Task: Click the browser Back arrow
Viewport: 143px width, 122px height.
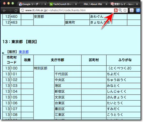Action: [4, 11]
